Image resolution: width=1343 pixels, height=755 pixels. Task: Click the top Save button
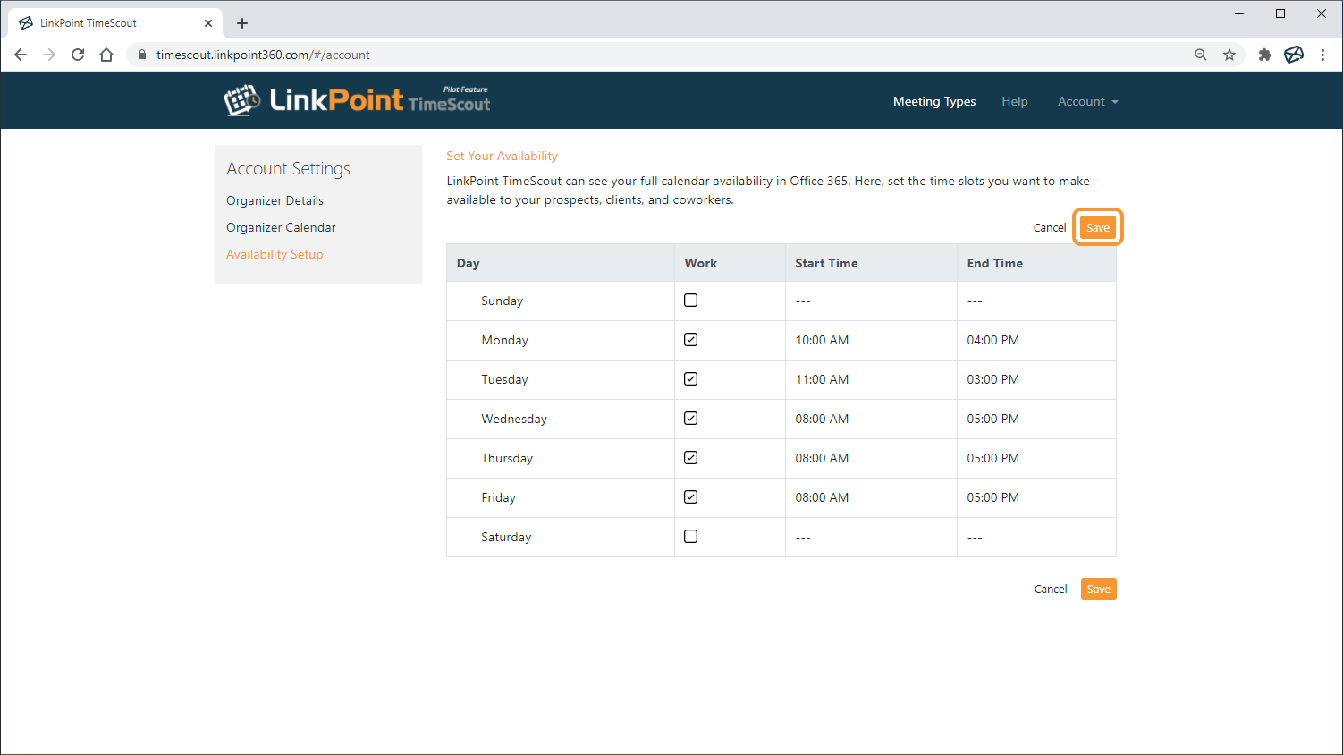point(1098,227)
